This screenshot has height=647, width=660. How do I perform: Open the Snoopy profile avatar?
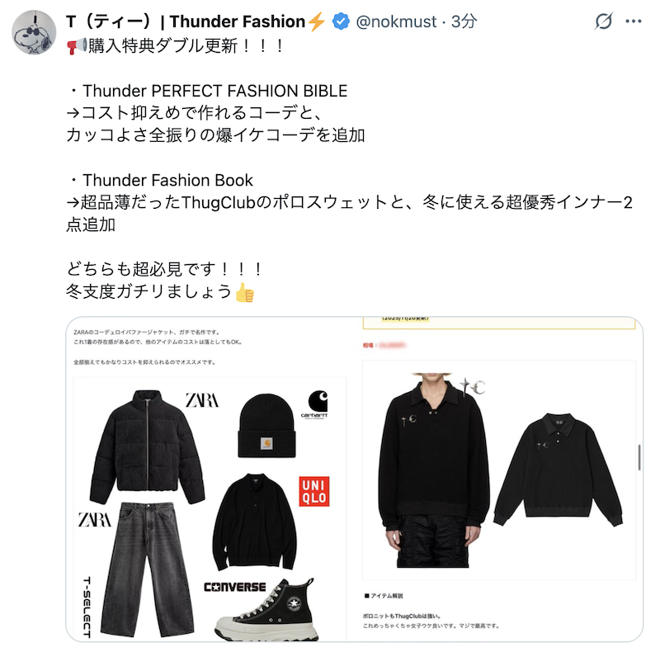(34, 32)
